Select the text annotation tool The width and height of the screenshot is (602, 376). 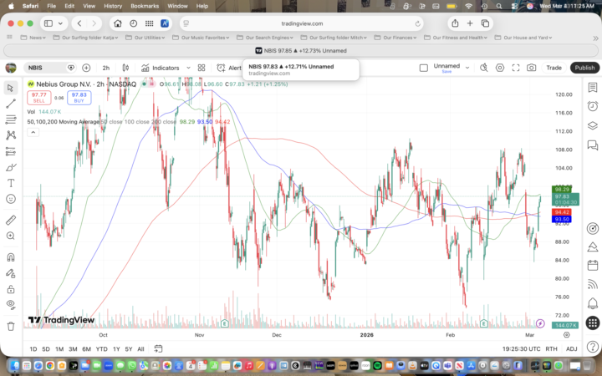11,183
